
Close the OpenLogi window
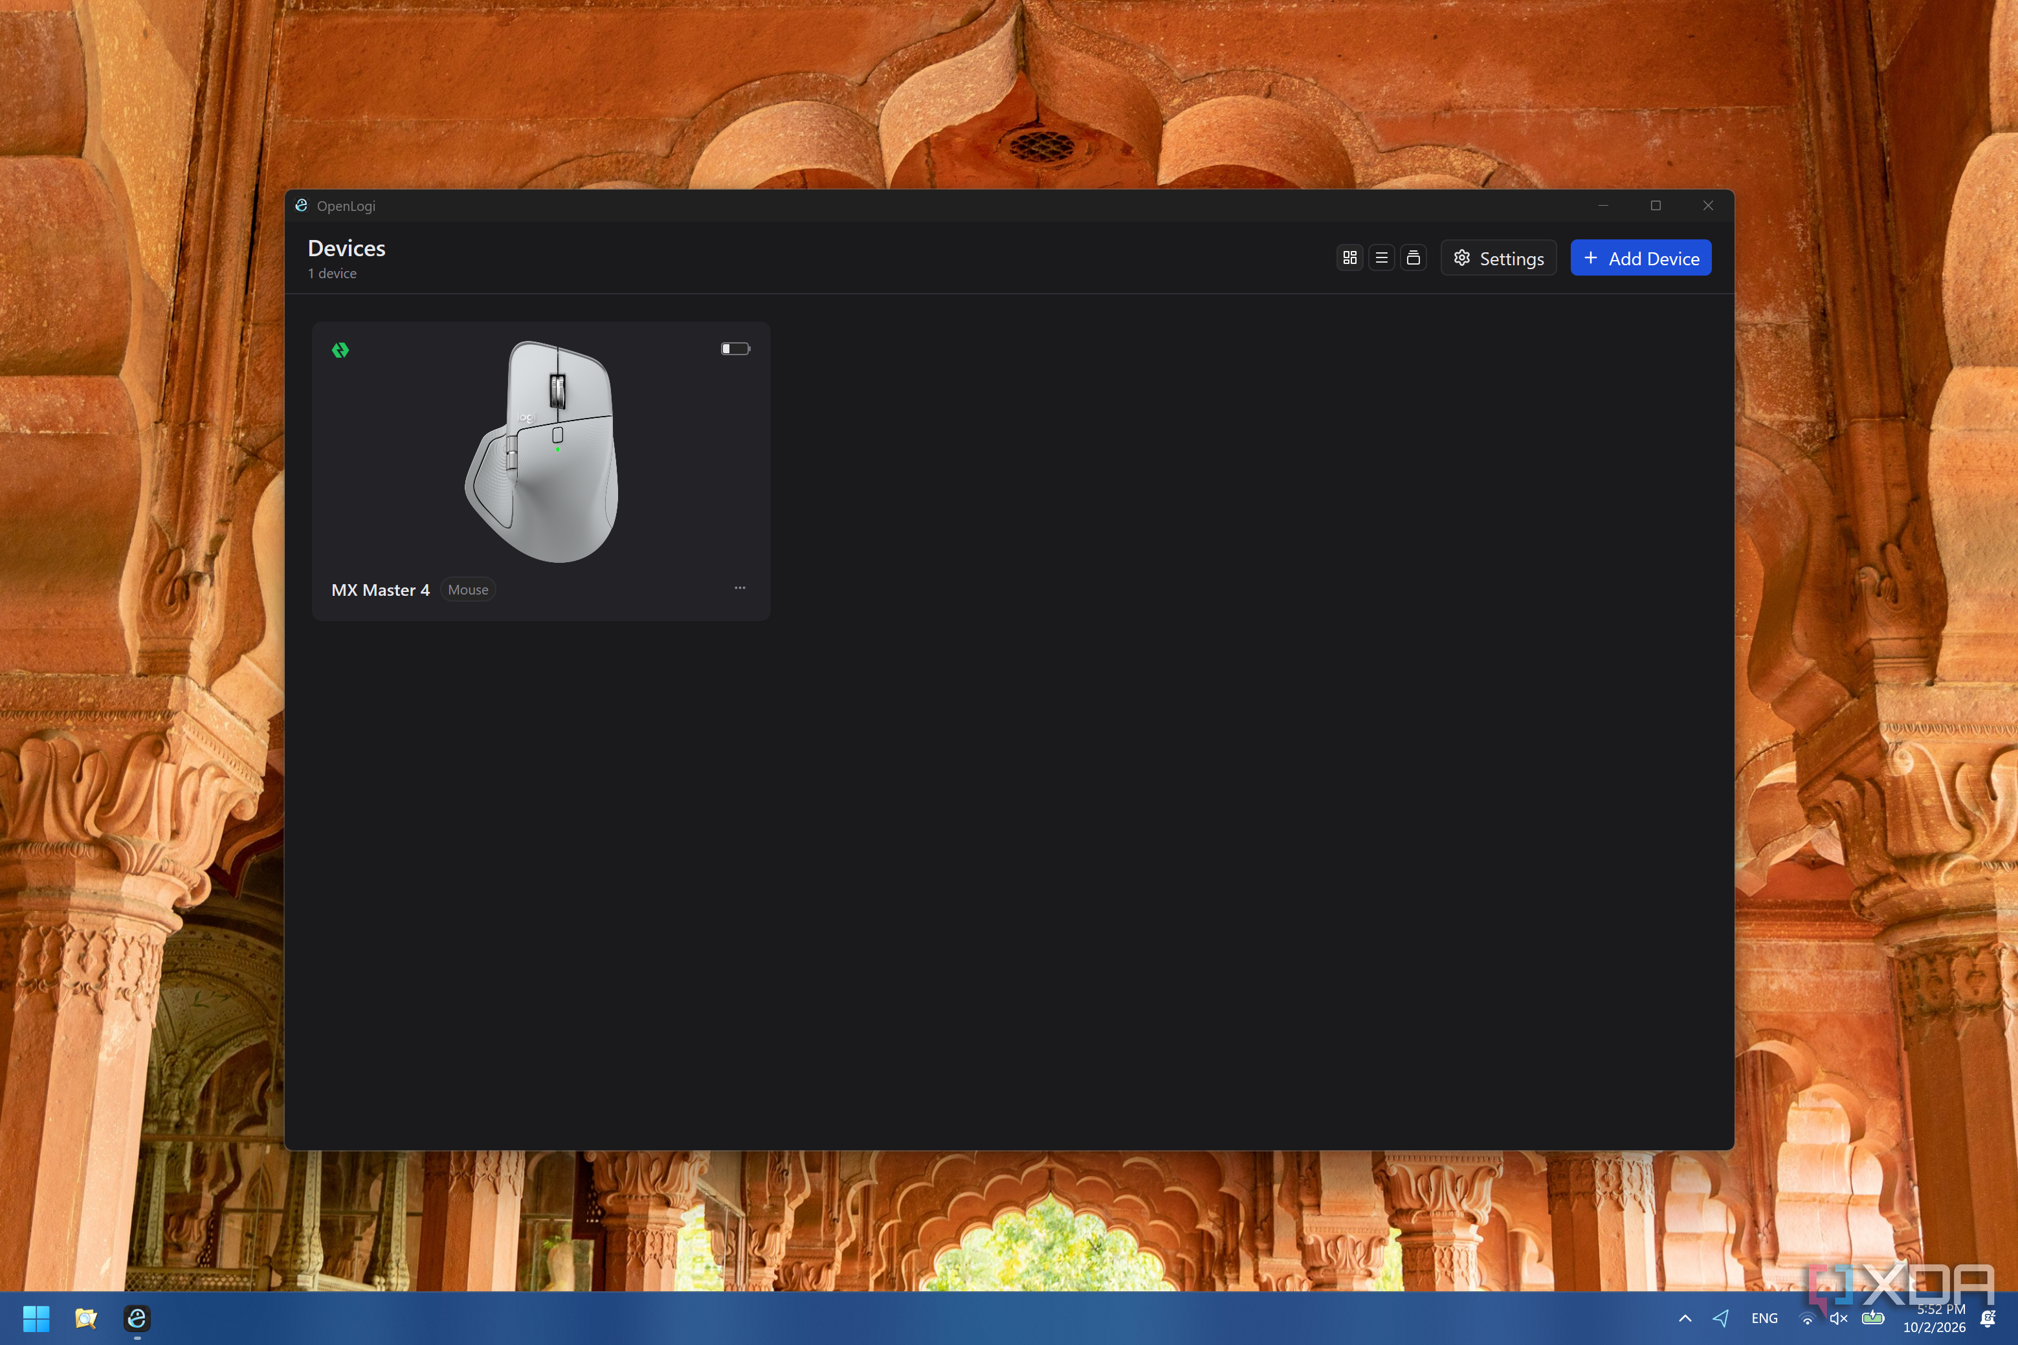pyautogui.click(x=1707, y=205)
